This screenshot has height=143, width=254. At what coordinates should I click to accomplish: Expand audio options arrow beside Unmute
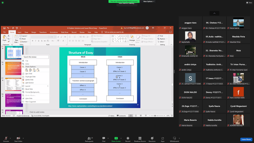pos(10,138)
